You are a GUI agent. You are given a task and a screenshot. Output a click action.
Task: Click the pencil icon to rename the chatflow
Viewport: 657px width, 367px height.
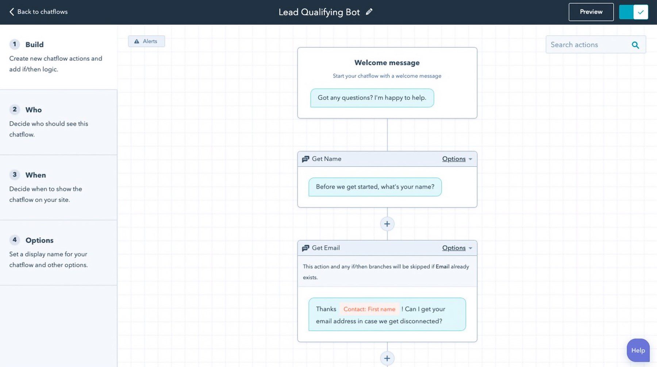point(369,11)
